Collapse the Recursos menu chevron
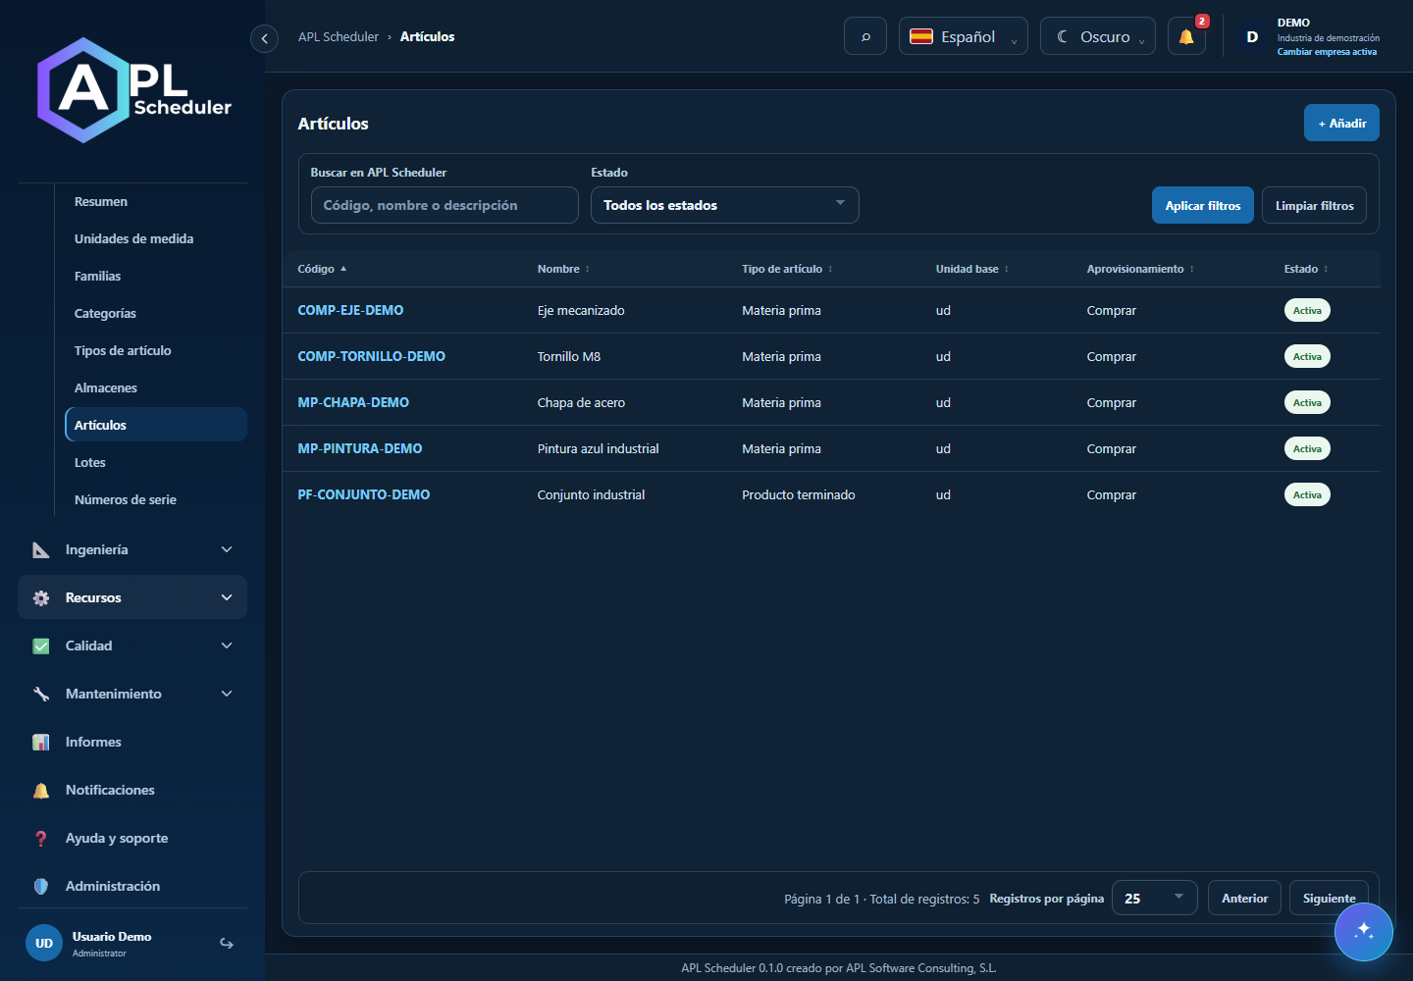1413x981 pixels. [227, 598]
